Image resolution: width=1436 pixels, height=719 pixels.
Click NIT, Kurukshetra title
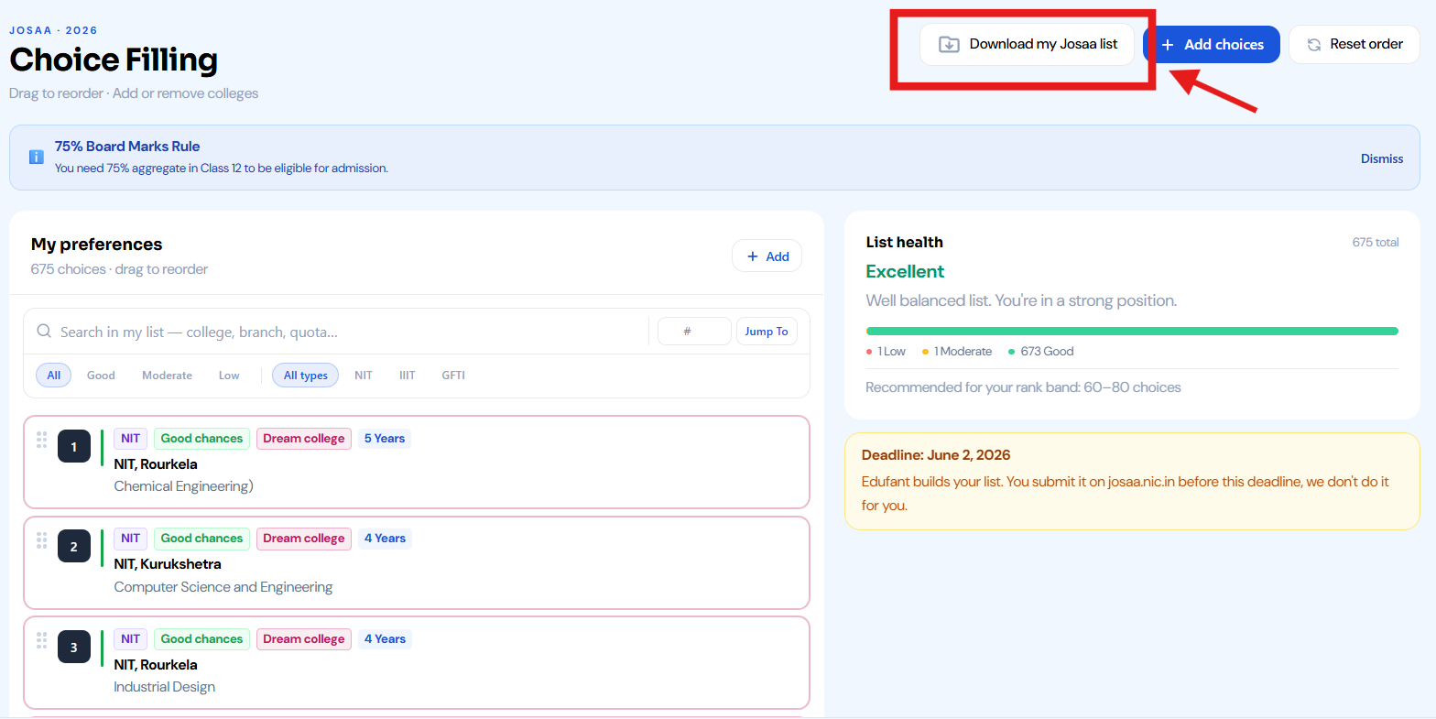click(x=168, y=564)
